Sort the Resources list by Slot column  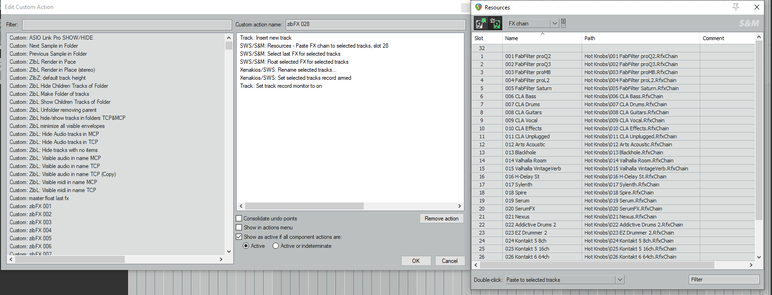487,38
